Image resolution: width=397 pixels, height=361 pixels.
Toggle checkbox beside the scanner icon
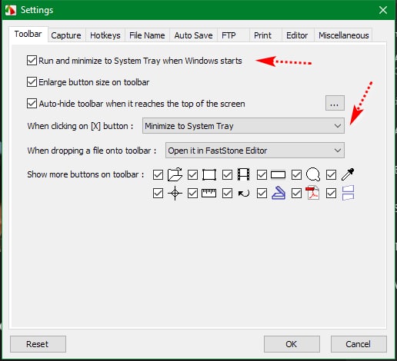point(262,194)
